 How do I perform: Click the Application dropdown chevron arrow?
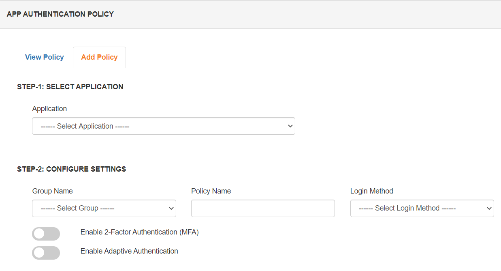(290, 126)
